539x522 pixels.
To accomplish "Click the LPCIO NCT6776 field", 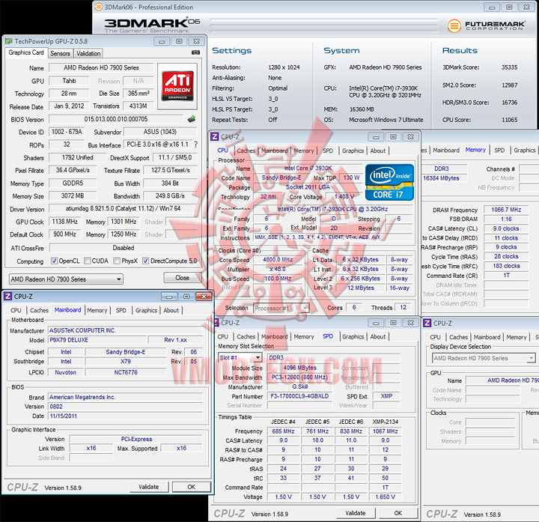I will (126, 372).
